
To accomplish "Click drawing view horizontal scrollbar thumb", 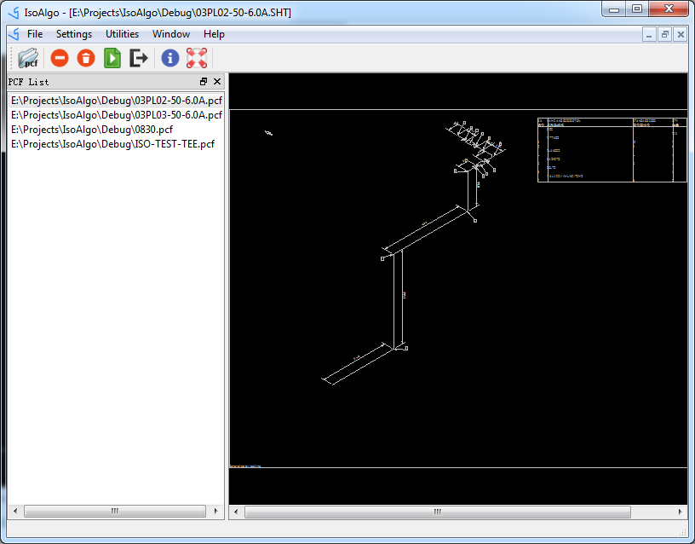I will pos(438,512).
